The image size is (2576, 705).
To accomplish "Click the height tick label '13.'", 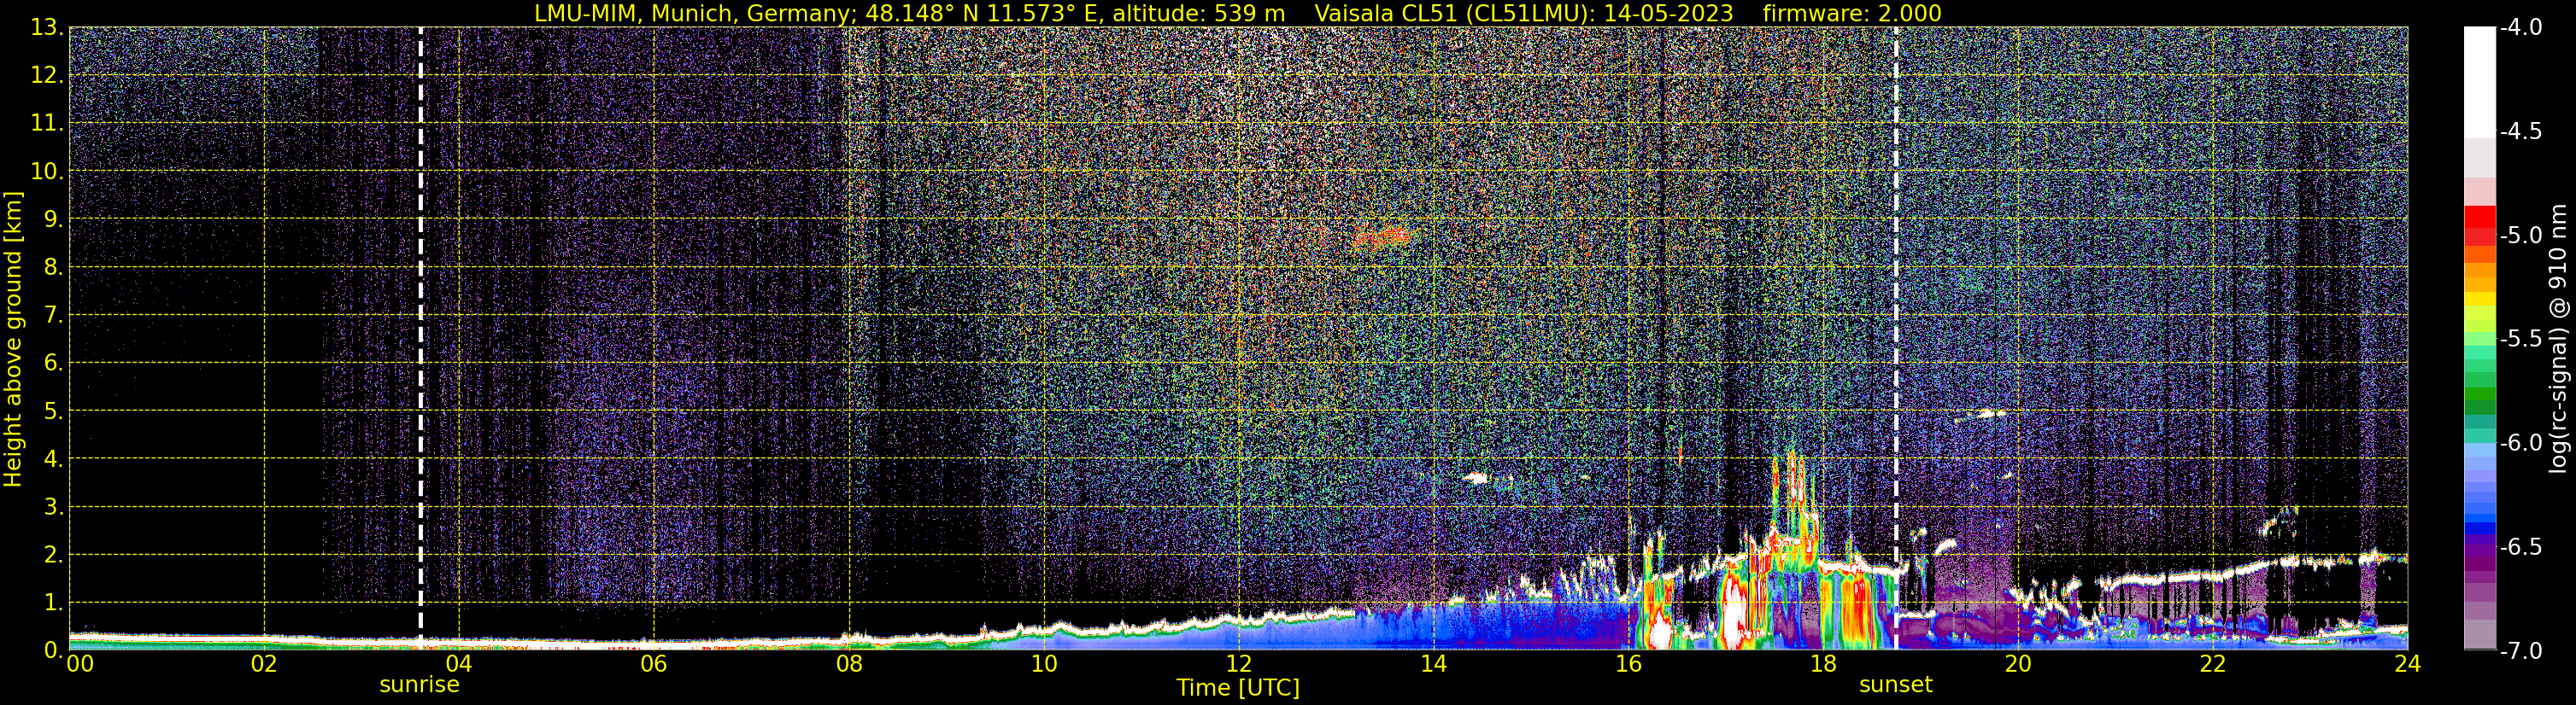I will coord(47,28).
